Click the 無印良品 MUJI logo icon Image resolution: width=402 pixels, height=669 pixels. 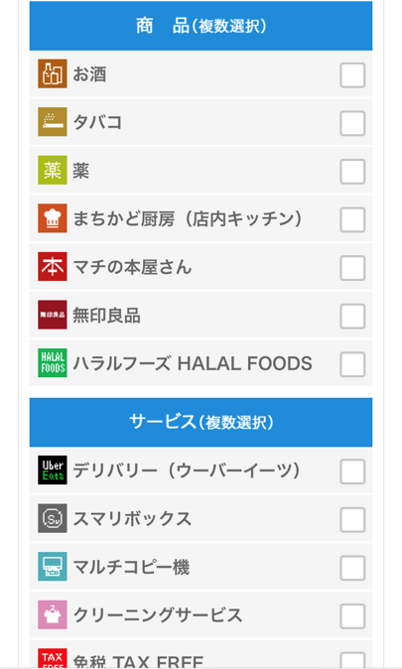(x=53, y=315)
